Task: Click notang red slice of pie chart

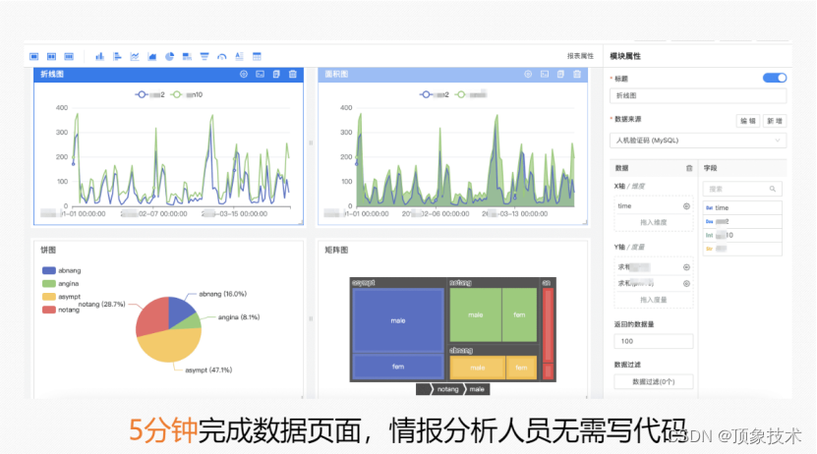Action: pyautogui.click(x=151, y=315)
